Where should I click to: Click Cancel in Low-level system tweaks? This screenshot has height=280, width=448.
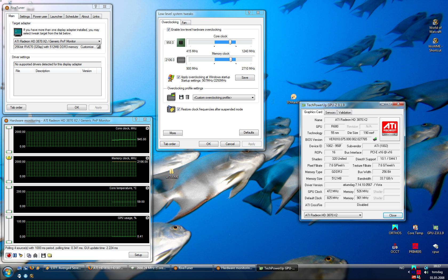tap(230, 144)
